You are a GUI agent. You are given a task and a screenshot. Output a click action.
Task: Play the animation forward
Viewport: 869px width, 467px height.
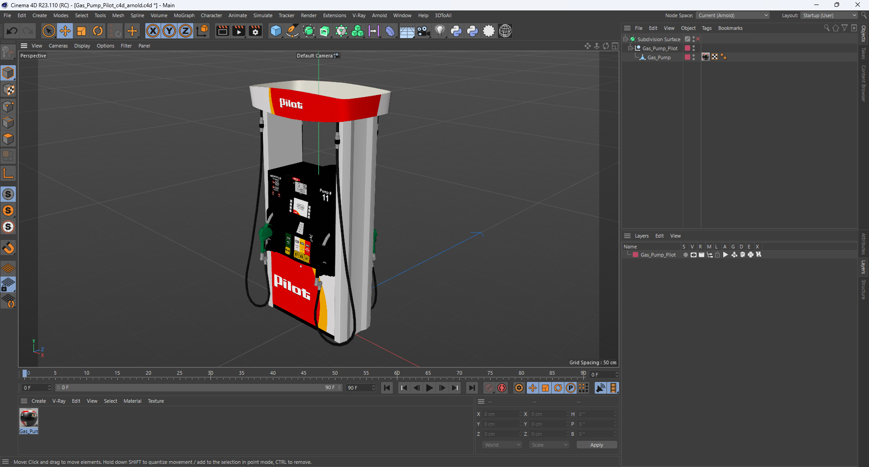pyautogui.click(x=429, y=388)
